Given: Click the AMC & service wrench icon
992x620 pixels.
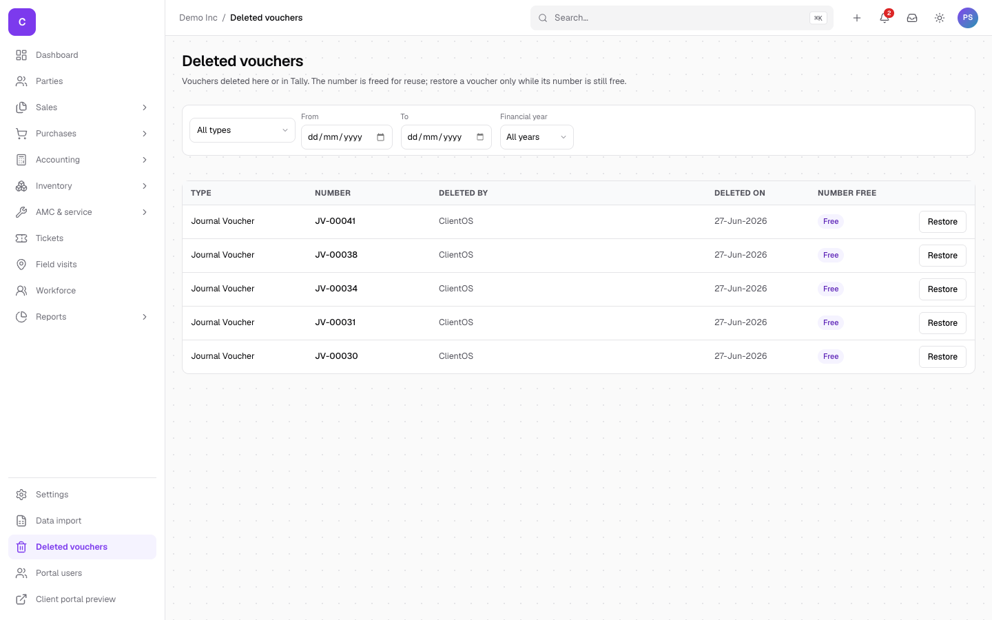Looking at the screenshot, I should 21,212.
